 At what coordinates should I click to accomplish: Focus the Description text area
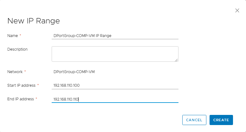pyautogui.click(x=115, y=54)
